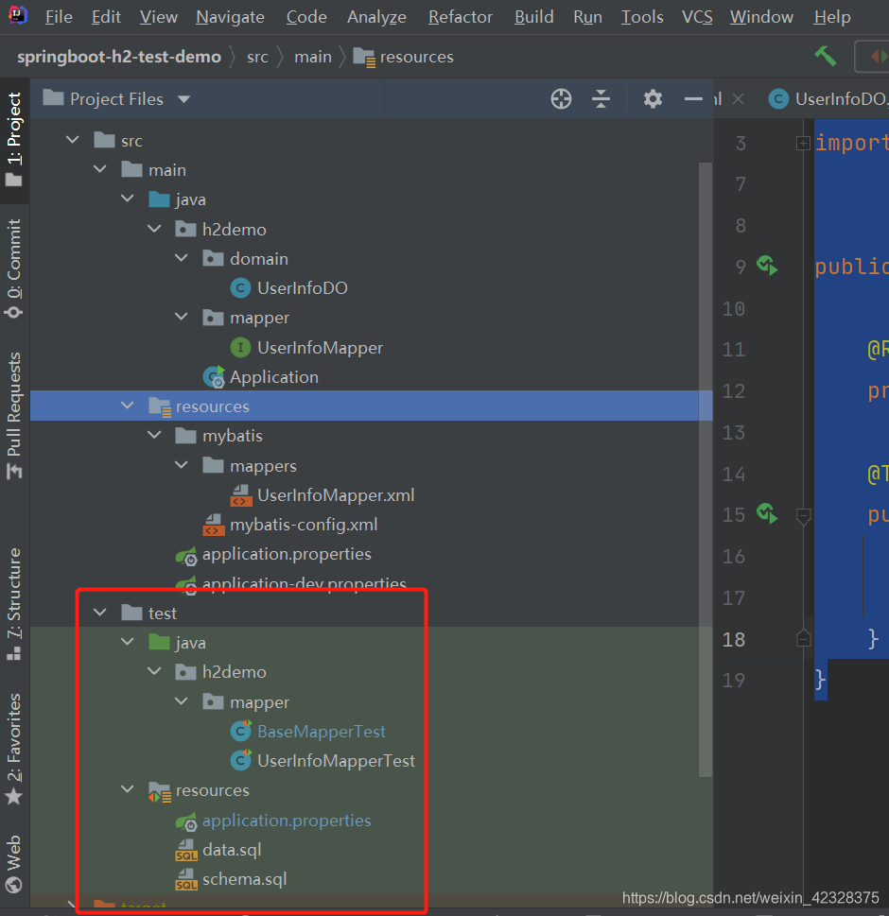889x916 pixels.
Task: Click main in navigation breadcrumb
Action: point(313,57)
